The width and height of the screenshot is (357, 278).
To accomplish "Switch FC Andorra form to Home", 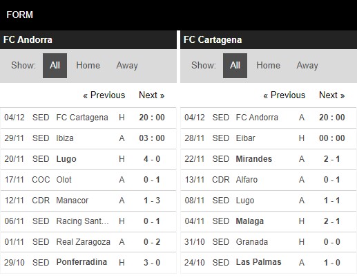I will click(88, 66).
